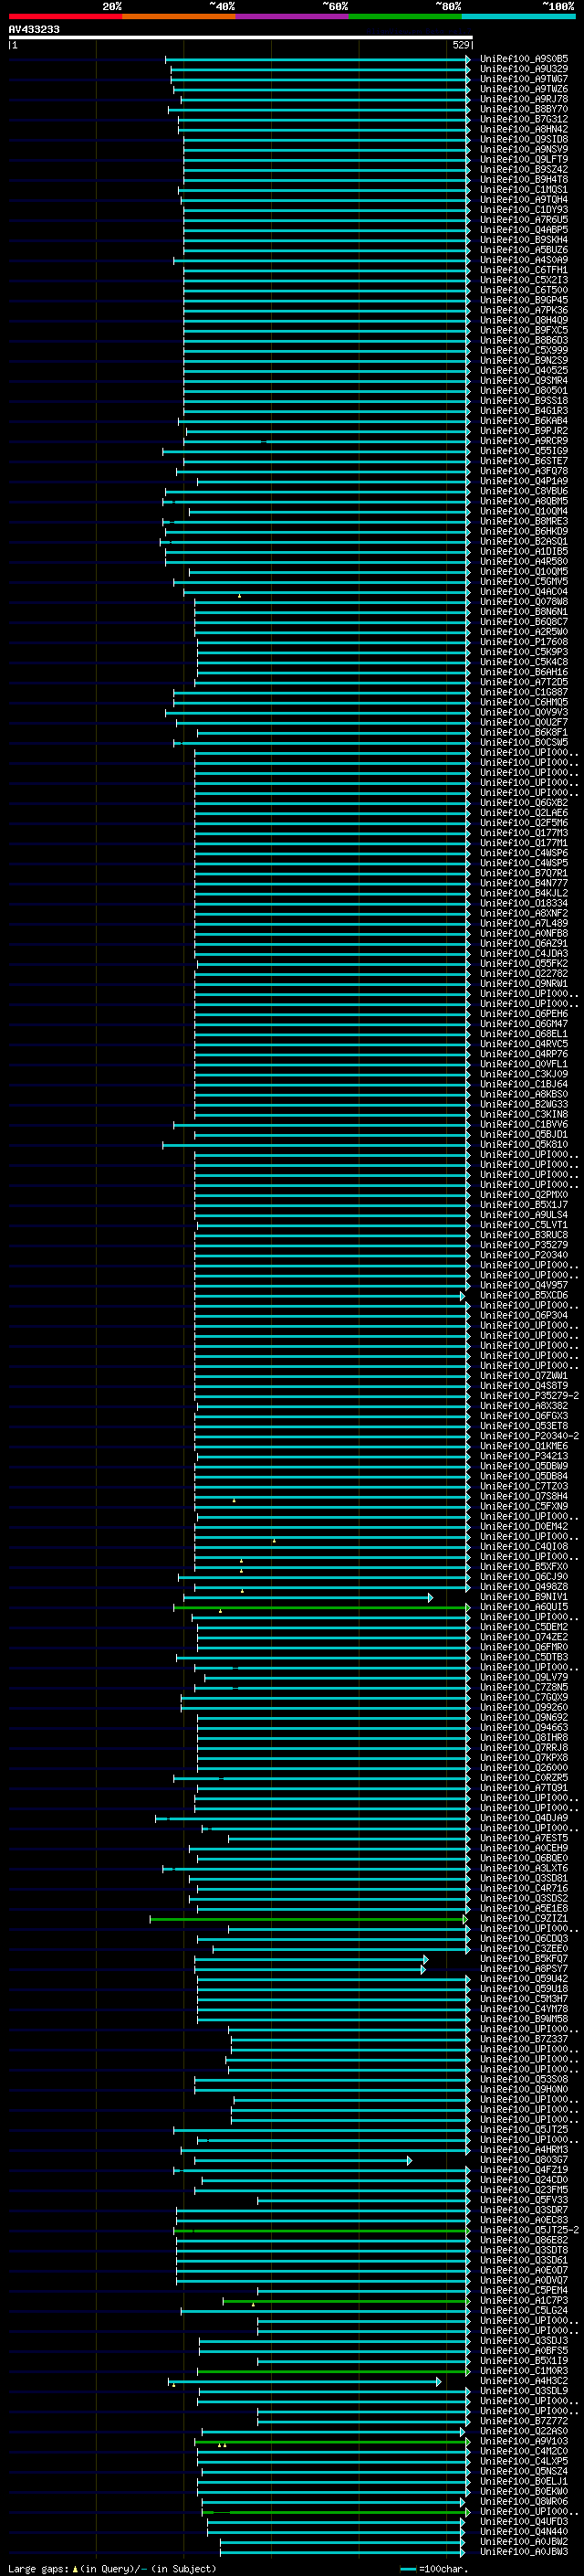
Task: Select the UniRef100_C6TFH1 label
Action: [523, 270]
